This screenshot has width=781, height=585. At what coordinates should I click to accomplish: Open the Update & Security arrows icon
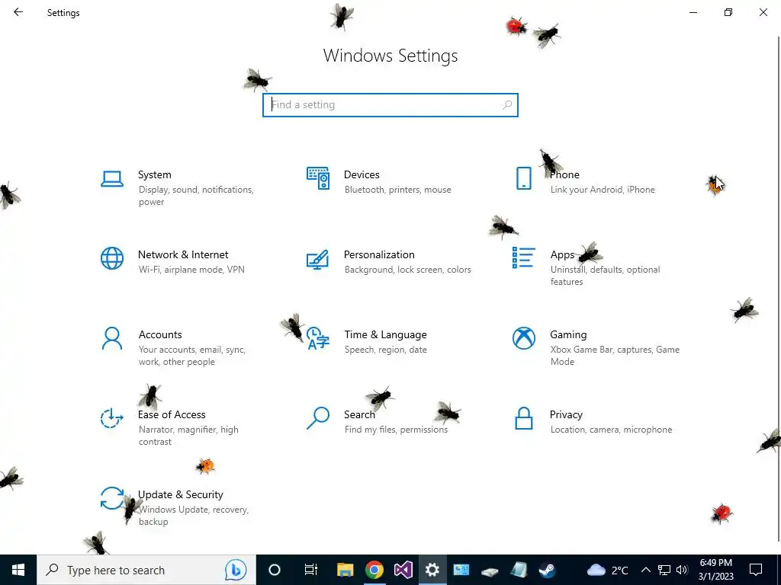[x=112, y=498]
